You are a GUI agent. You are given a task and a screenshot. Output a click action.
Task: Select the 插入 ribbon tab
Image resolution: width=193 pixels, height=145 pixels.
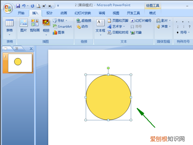click(35, 13)
